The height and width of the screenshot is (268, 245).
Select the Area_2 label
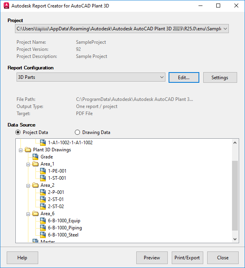[x=48, y=185]
